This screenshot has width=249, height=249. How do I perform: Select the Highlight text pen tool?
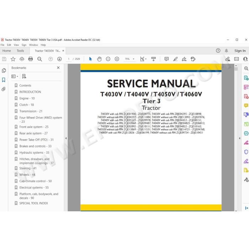coord(175,59)
